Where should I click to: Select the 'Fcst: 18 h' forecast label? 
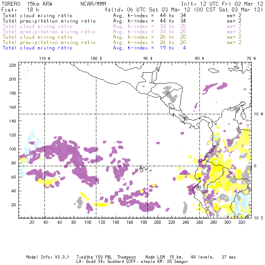coord(20,9)
